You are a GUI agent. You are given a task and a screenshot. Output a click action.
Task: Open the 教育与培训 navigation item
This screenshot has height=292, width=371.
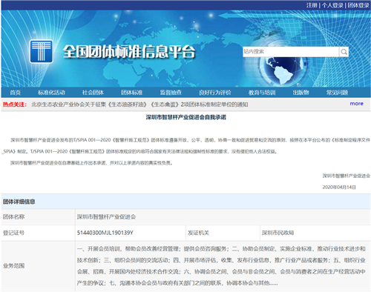click(x=262, y=93)
